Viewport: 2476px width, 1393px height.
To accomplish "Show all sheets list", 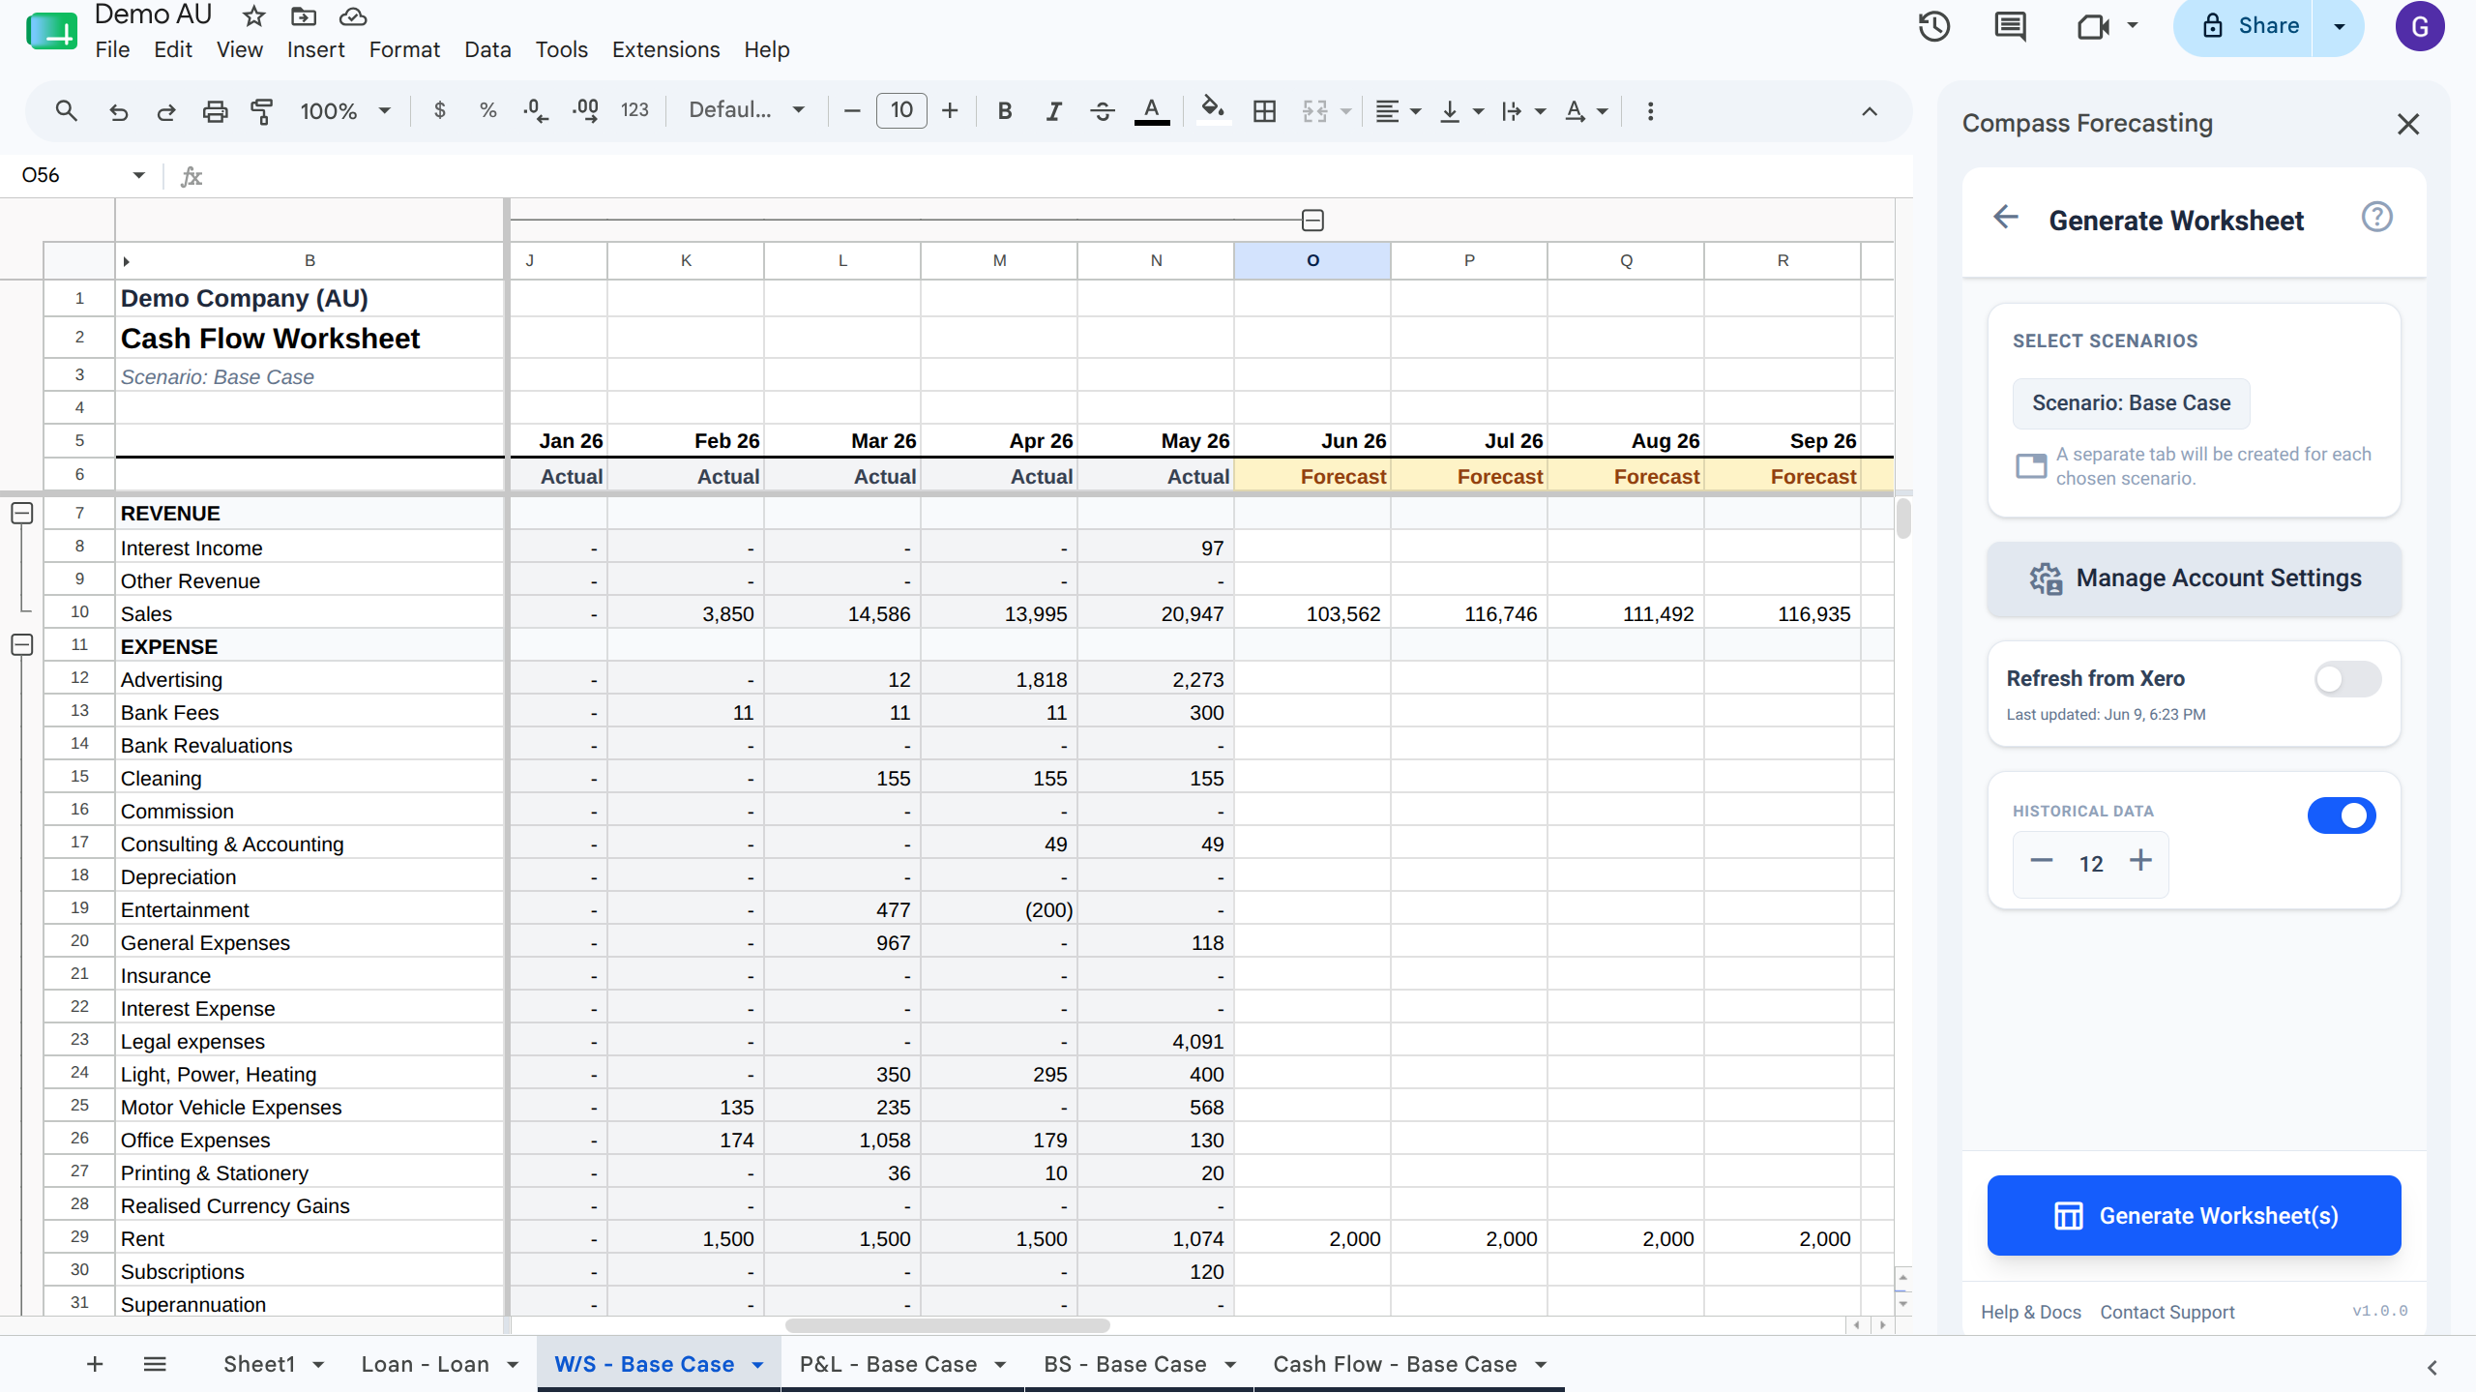I will click(155, 1364).
